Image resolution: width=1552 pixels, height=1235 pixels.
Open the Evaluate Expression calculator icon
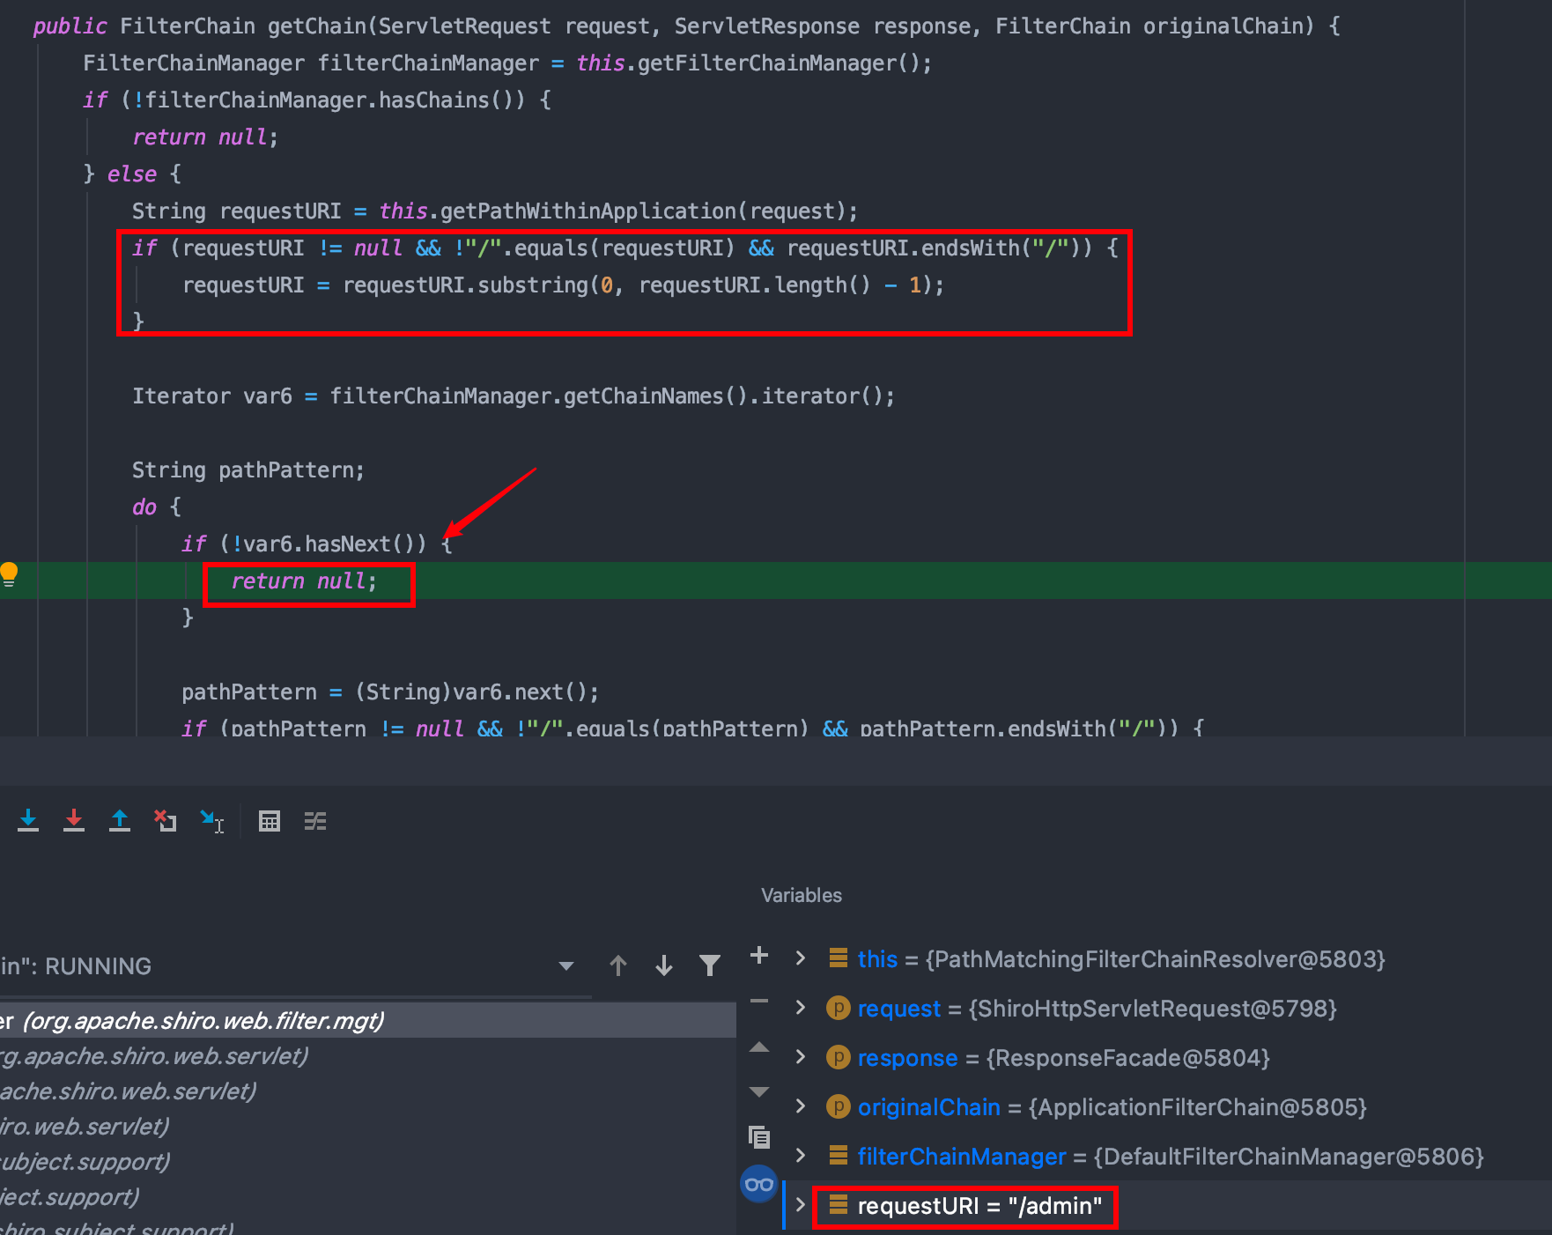[270, 821]
